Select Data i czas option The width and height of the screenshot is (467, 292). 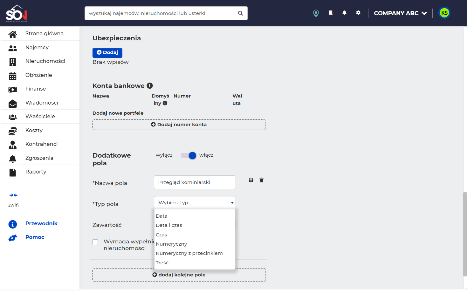195,225
